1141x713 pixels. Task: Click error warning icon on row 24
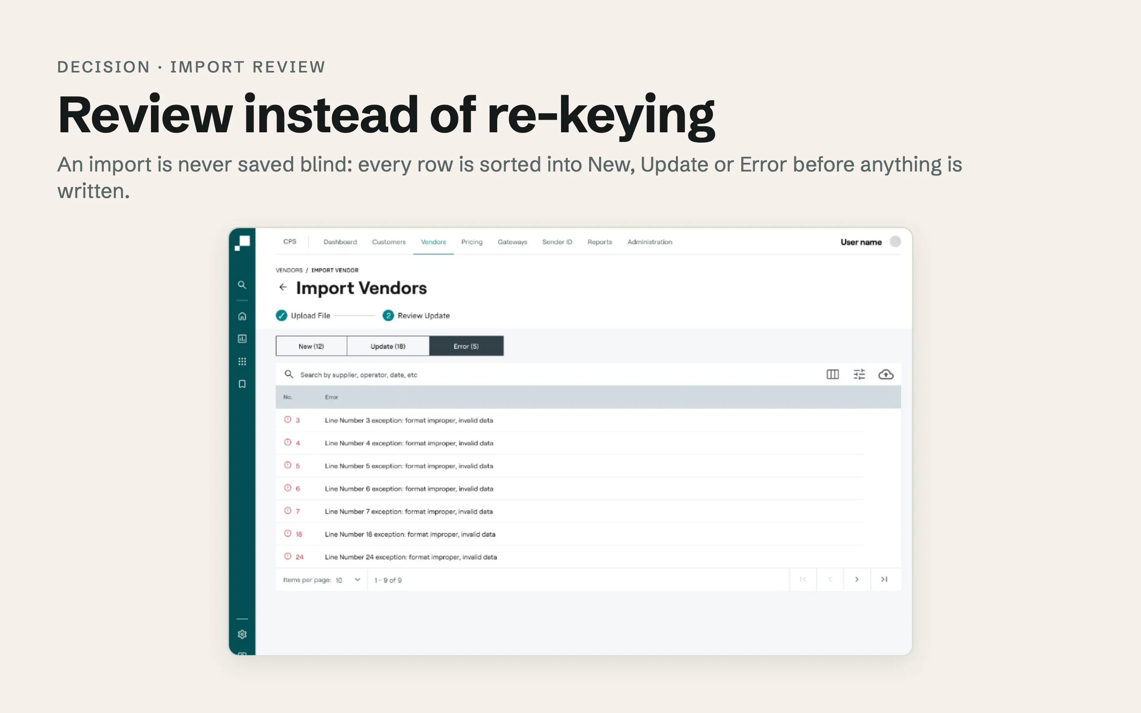288,556
